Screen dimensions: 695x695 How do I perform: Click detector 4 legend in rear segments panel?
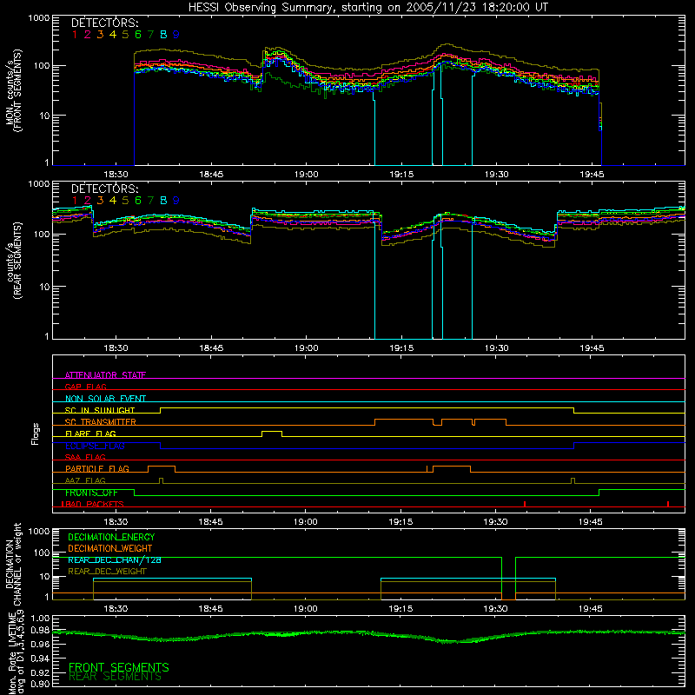[x=113, y=201]
